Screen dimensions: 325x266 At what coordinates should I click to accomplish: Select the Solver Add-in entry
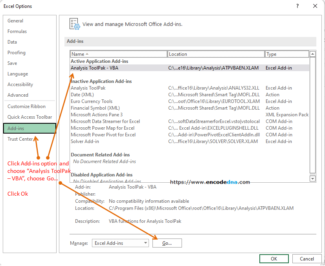coord(84,141)
